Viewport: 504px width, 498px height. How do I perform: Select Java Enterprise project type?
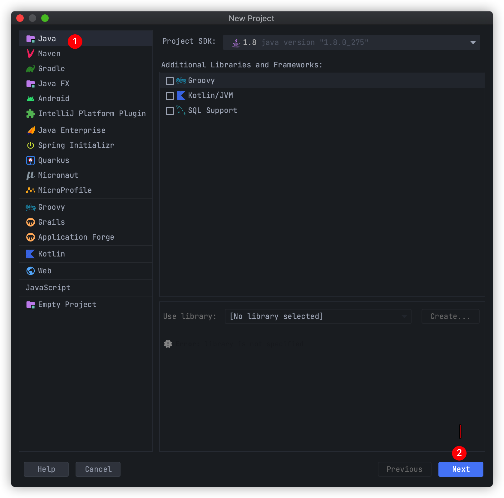(72, 130)
